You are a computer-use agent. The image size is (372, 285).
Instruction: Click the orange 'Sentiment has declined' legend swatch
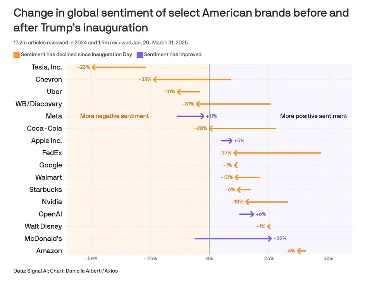(16, 55)
